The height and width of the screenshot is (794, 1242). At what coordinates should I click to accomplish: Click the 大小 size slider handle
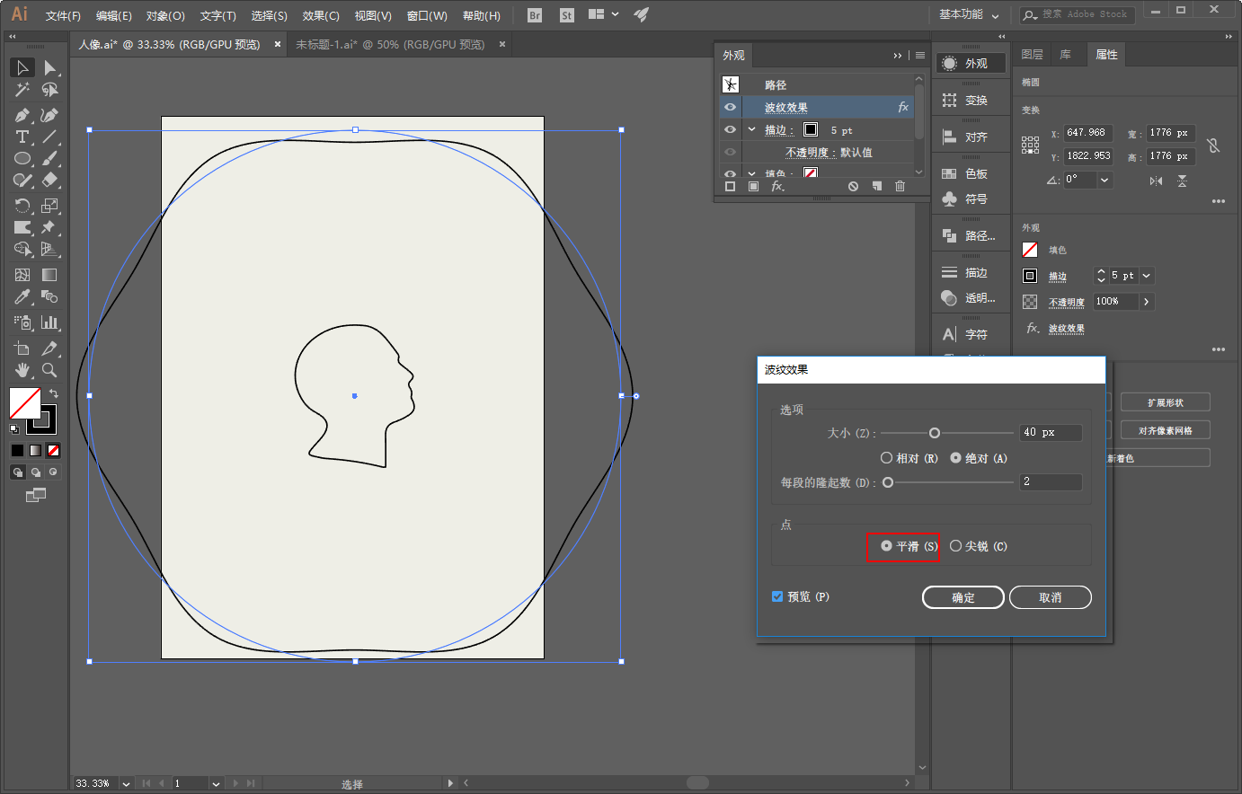[934, 433]
